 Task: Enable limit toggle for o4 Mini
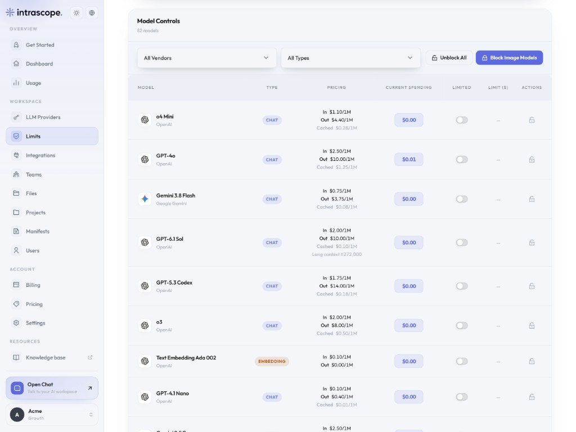[462, 120]
